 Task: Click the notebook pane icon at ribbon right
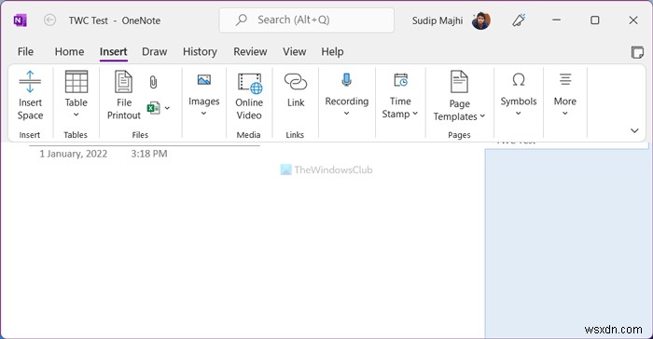click(637, 52)
